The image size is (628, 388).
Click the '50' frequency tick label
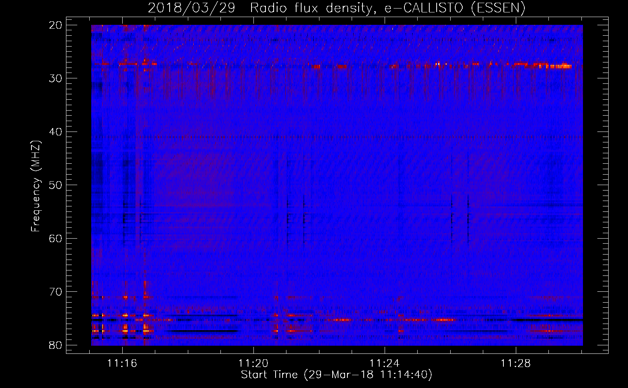click(56, 185)
